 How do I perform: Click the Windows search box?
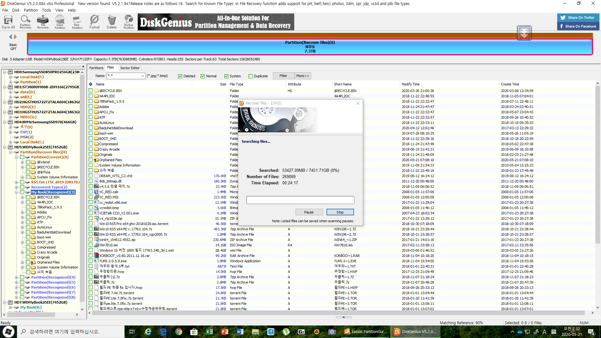click(71, 332)
